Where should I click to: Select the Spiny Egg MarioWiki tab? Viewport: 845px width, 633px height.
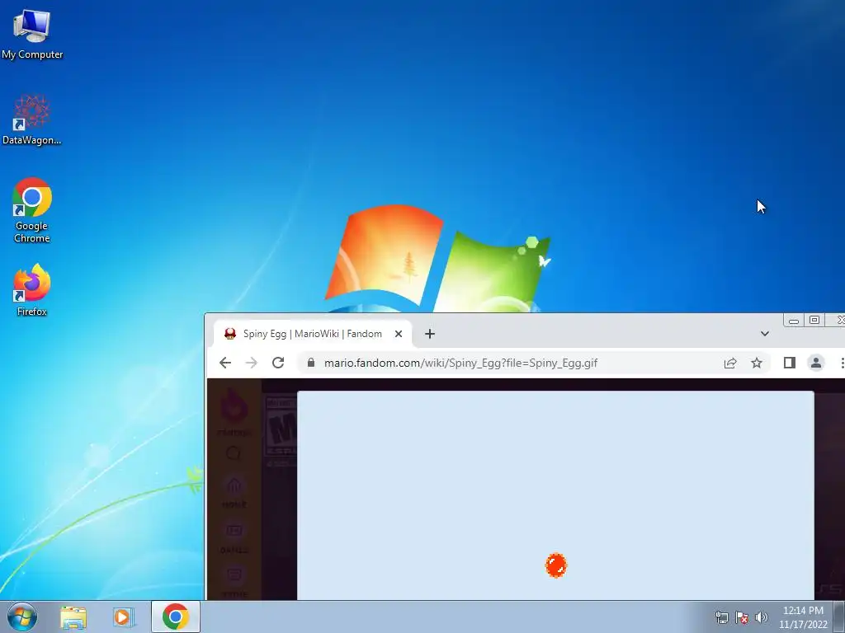[313, 334]
